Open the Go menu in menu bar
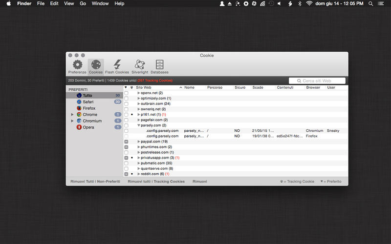The height and width of the screenshot is (244, 391). pos(83,3)
